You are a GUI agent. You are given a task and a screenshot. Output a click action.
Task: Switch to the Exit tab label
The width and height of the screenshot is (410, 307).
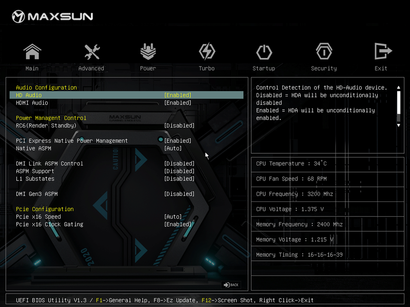coord(381,68)
